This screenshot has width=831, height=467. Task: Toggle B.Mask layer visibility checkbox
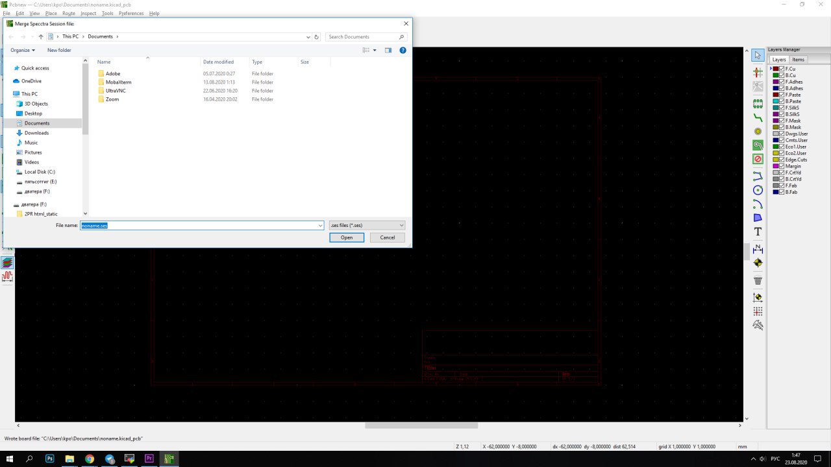tap(782, 127)
